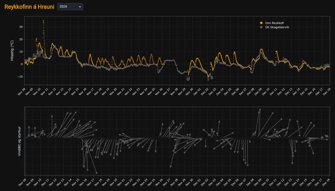Click the 0 label on temperature axis

click(x=22, y=64)
